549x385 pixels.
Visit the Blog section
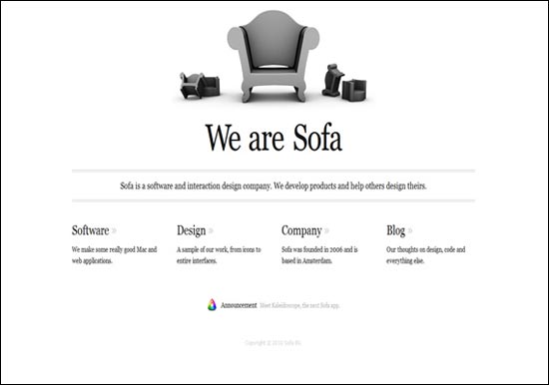click(395, 231)
